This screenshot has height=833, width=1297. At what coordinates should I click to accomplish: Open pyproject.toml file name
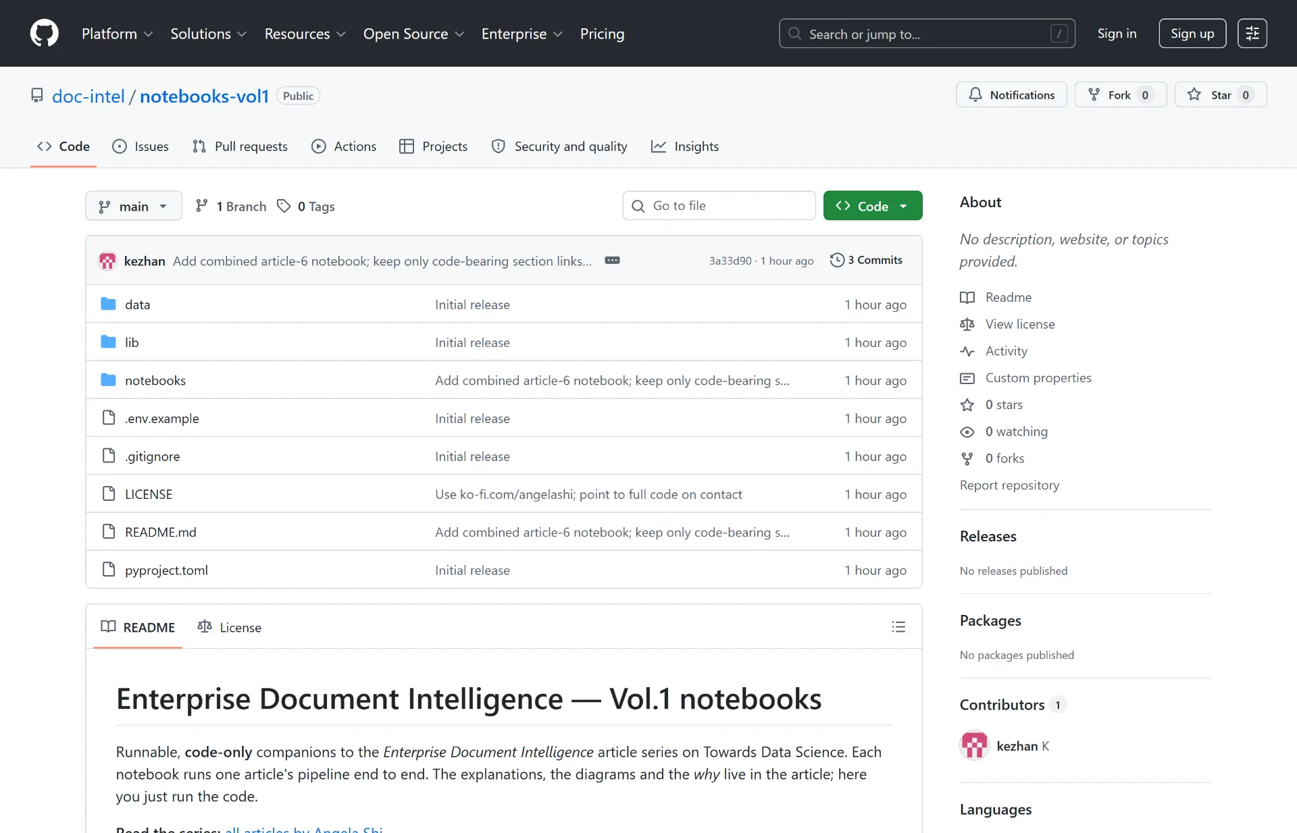coord(166,570)
